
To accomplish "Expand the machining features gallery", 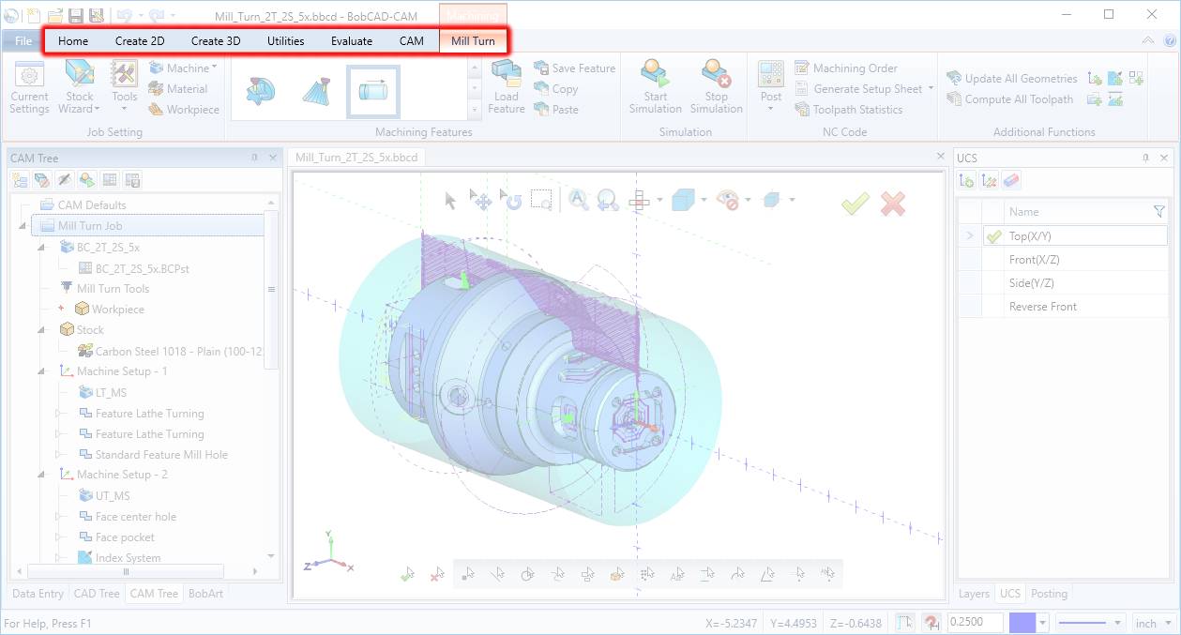I will tap(474, 110).
